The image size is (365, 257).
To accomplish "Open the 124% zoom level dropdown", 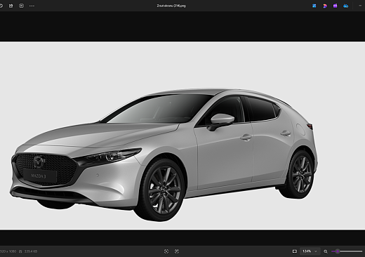I will tap(310, 251).
